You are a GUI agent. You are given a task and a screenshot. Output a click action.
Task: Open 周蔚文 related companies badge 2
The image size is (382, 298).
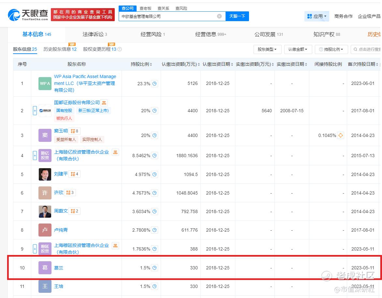point(75,211)
